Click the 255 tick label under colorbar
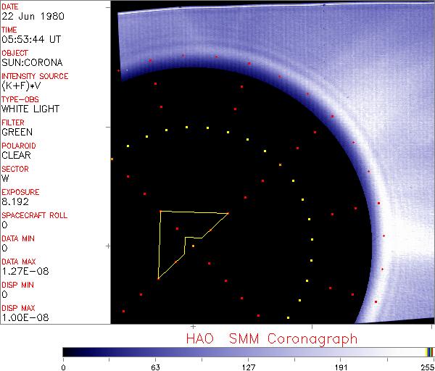The height and width of the screenshot is (371, 435). tap(428, 366)
